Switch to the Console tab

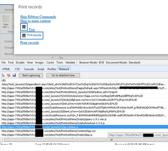[x=29, y=69]
